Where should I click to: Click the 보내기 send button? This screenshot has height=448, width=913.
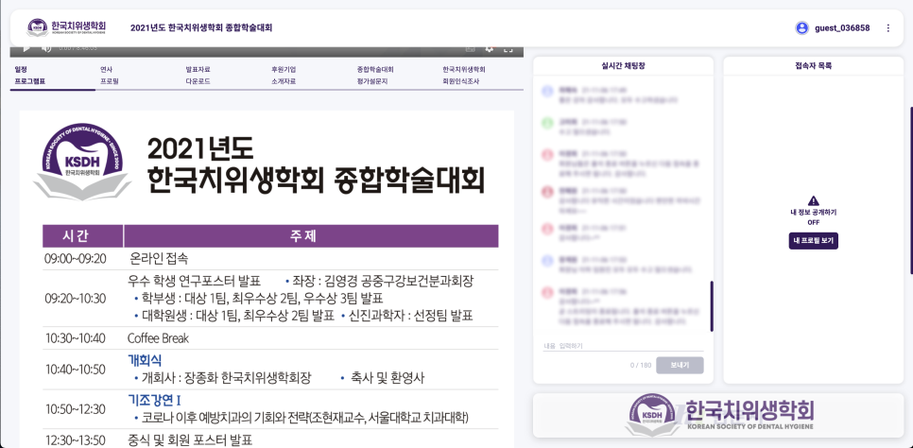click(x=680, y=365)
